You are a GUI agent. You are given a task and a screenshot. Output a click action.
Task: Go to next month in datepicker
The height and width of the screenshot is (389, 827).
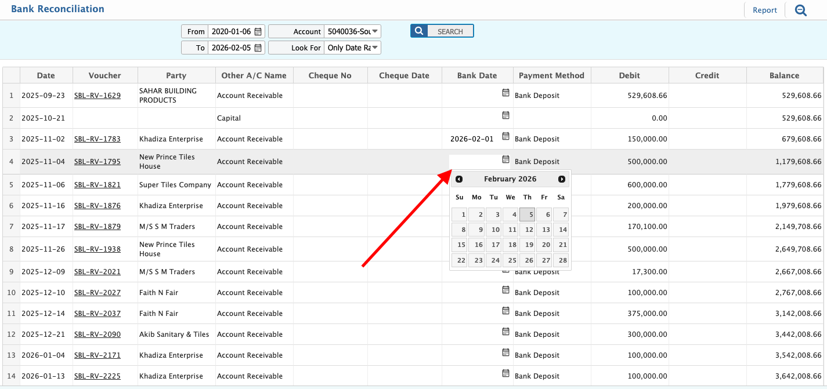pos(561,179)
